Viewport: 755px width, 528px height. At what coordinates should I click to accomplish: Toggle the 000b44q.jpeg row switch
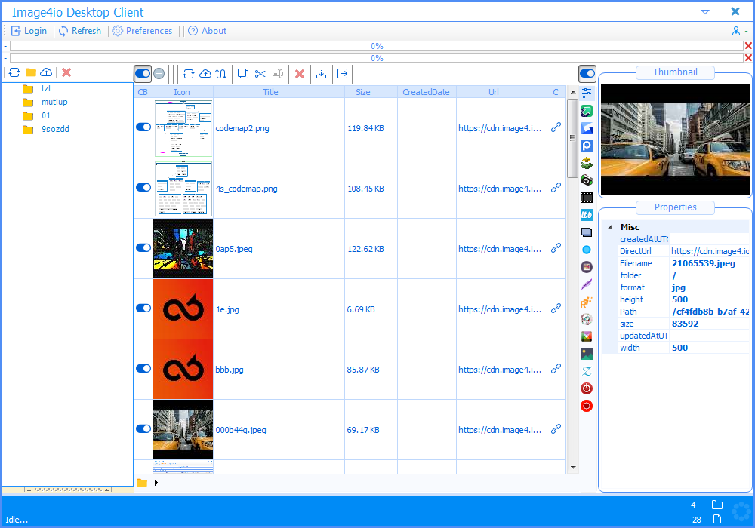[x=143, y=429]
